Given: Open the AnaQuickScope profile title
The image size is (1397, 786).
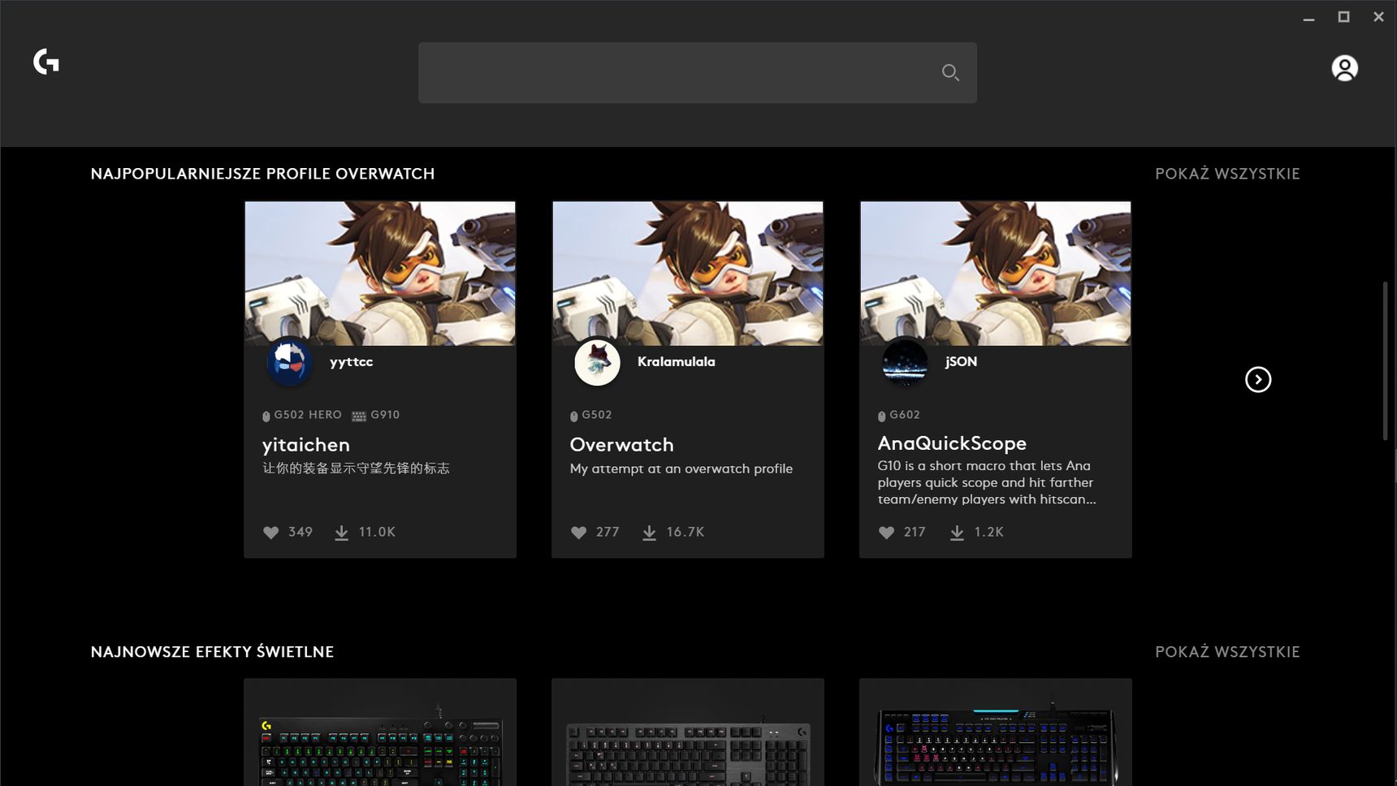Looking at the screenshot, I should [952, 443].
